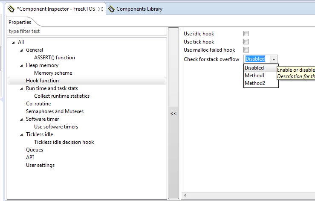315x201 pixels.
Task: Collapse the General tree node
Action: [x=21, y=50]
